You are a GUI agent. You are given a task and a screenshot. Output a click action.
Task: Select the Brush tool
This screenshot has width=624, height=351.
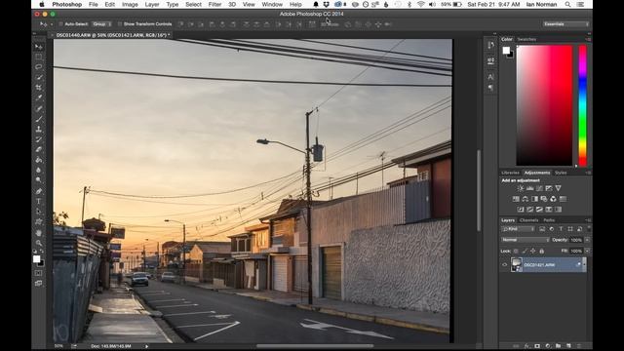(39, 119)
